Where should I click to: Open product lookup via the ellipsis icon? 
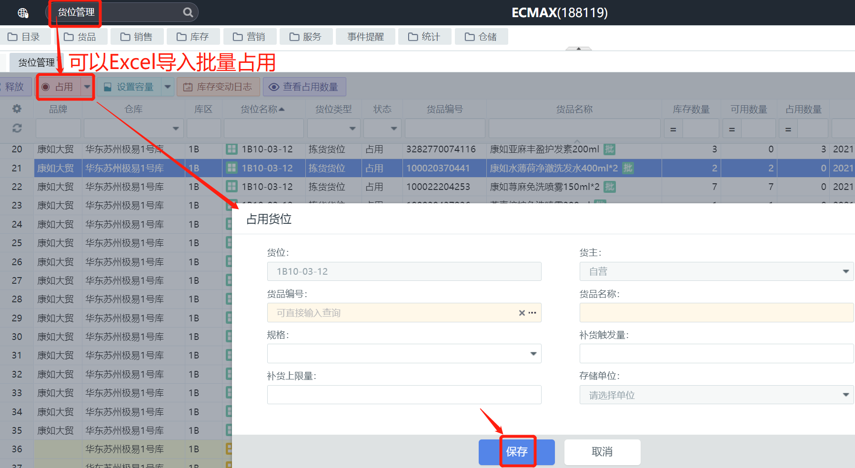click(533, 313)
